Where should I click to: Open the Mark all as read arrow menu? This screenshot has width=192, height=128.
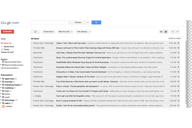72,32
